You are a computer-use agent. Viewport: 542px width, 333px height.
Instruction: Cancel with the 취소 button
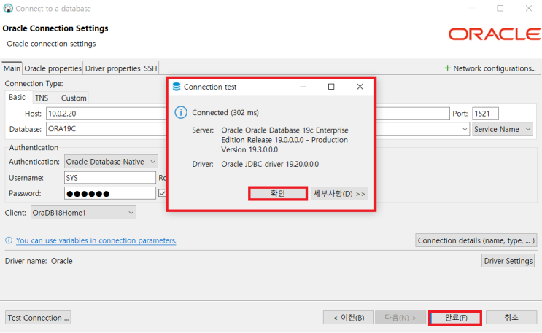(x=511, y=318)
